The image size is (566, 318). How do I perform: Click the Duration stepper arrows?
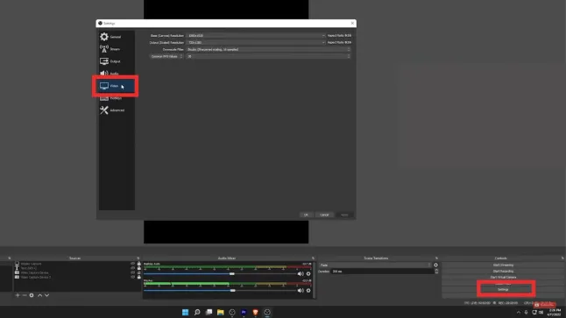click(x=436, y=271)
